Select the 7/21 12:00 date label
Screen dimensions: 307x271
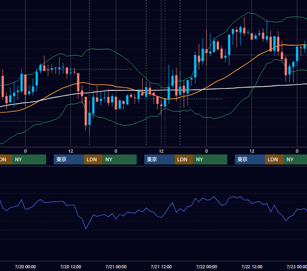tap(161, 266)
